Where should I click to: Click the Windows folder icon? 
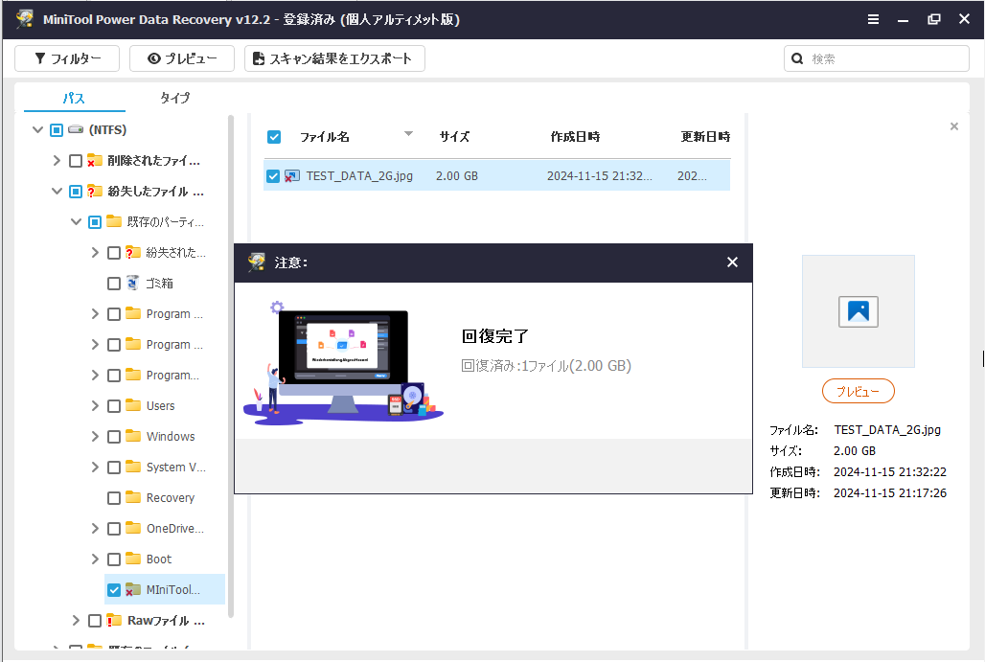click(132, 436)
